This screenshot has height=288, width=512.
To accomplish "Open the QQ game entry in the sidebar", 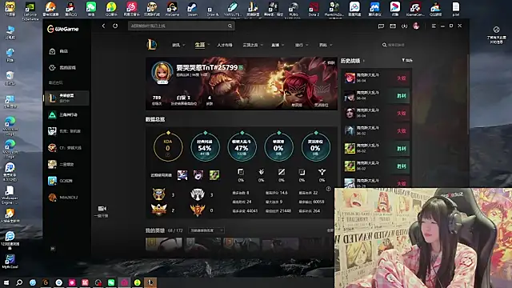I will click(x=66, y=181).
